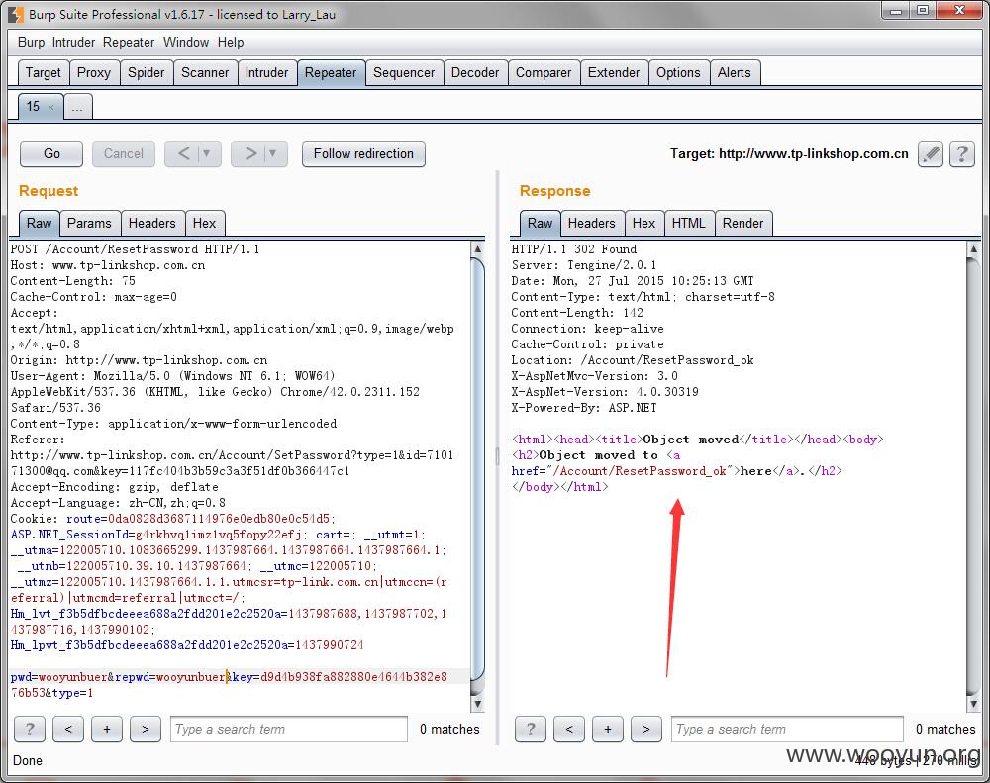990x783 pixels.
Task: Open the help question mark beside target
Action: click(x=961, y=154)
